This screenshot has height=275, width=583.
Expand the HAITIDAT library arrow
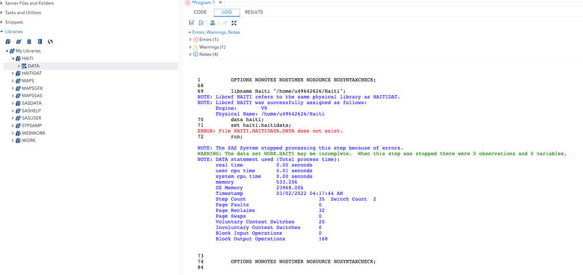point(13,74)
